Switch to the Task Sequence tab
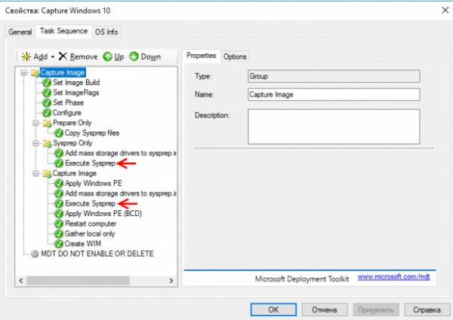This screenshot has height=320, width=453. pyautogui.click(x=64, y=31)
